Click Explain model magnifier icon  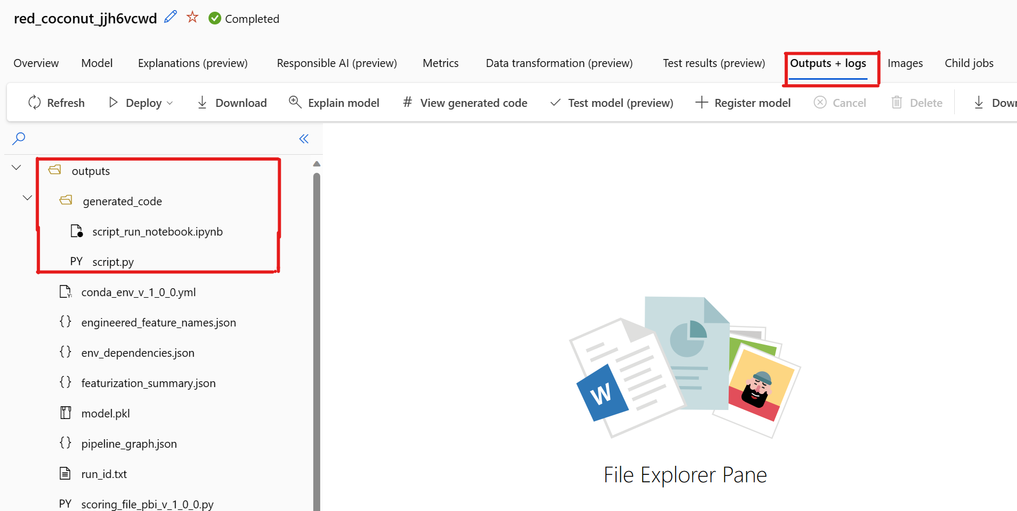click(295, 102)
